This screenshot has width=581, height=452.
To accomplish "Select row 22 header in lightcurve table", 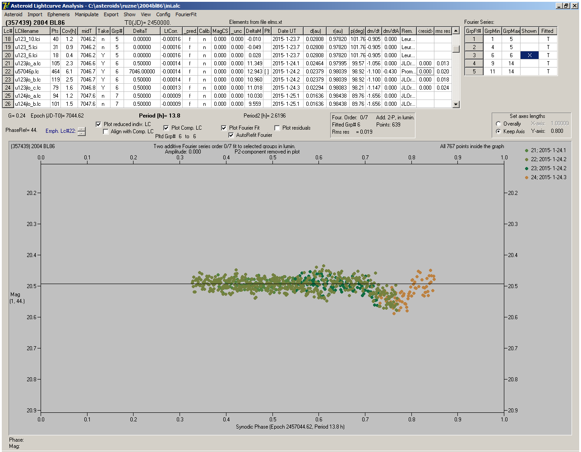I will (8, 72).
